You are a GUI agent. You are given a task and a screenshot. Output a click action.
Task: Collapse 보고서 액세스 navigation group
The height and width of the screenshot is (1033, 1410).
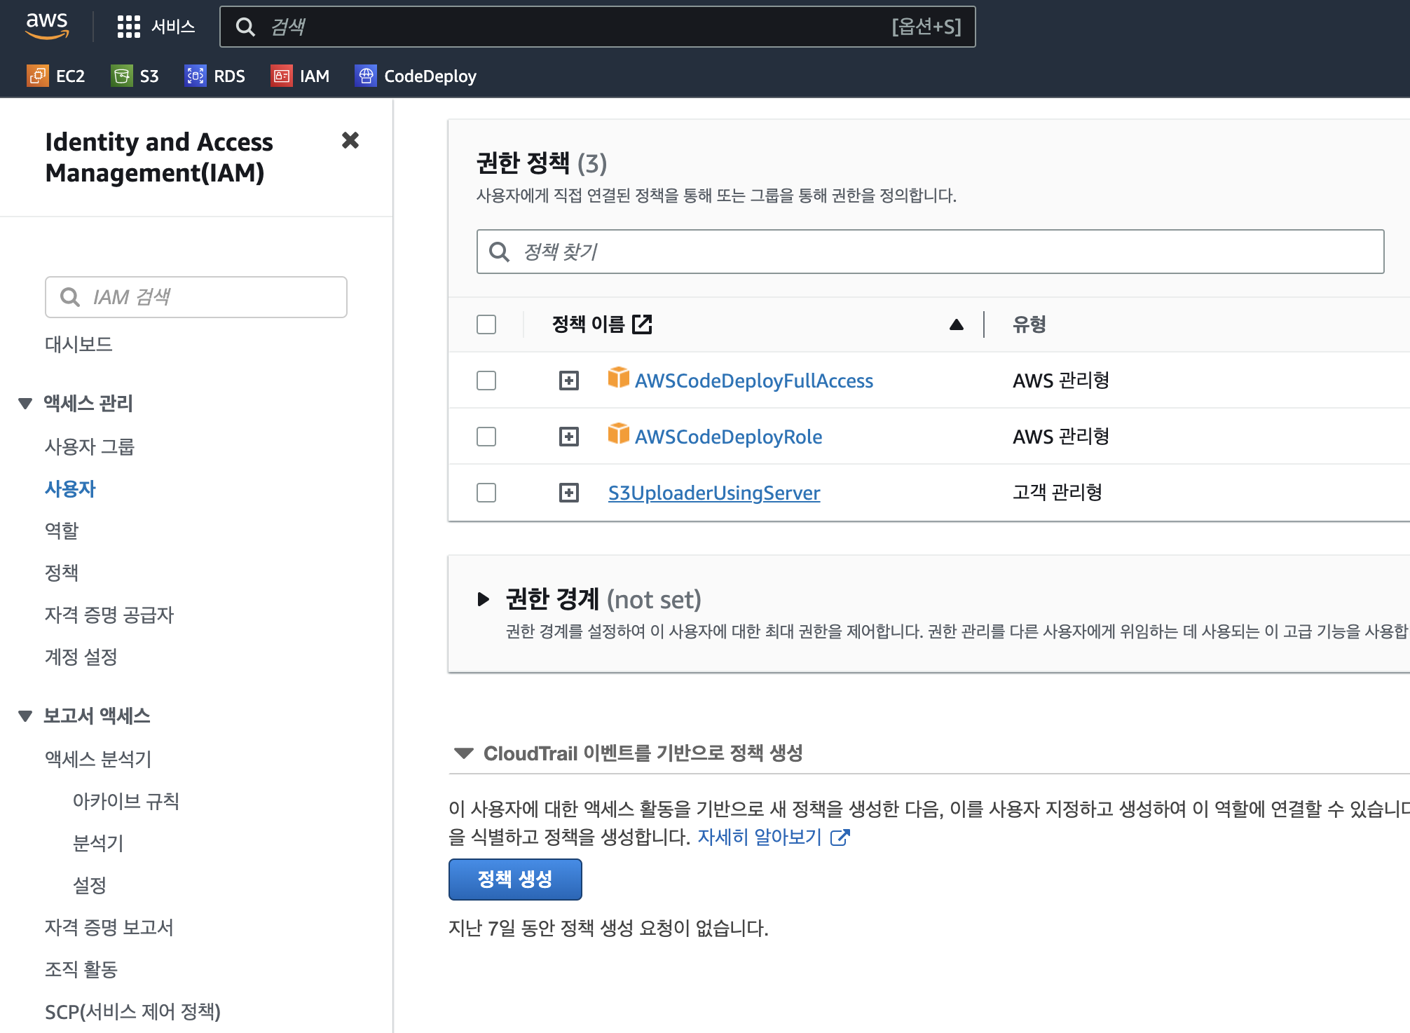[x=25, y=716]
